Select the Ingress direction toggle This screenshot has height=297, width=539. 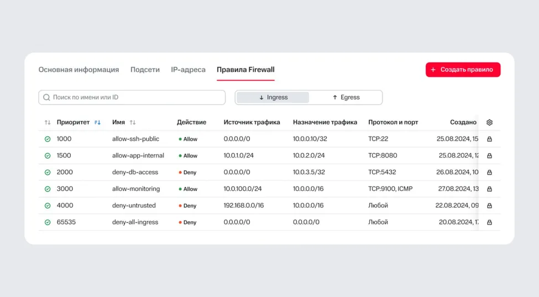[x=273, y=97]
